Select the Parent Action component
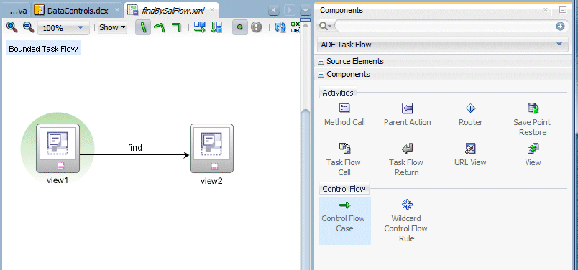Screen dimensions: 578x270 [408, 115]
